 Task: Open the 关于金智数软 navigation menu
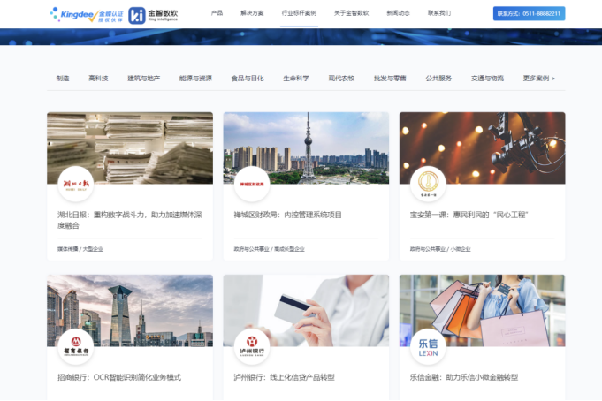click(351, 14)
